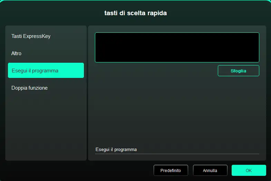Select Altro in the left sidebar
Image resolution: width=271 pixels, height=181 pixels.
[x=46, y=53]
